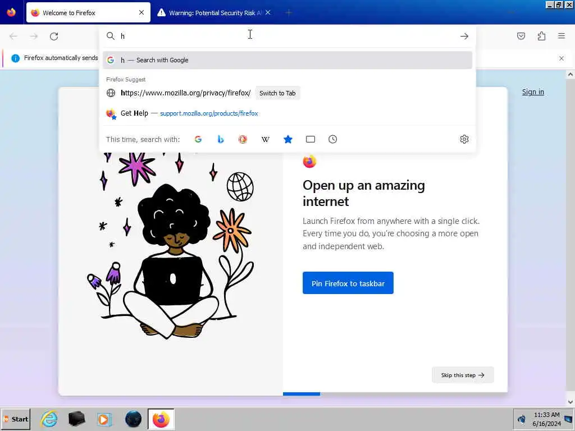Search in Bookmarks using the star icon
575x431 pixels.
coord(288,139)
